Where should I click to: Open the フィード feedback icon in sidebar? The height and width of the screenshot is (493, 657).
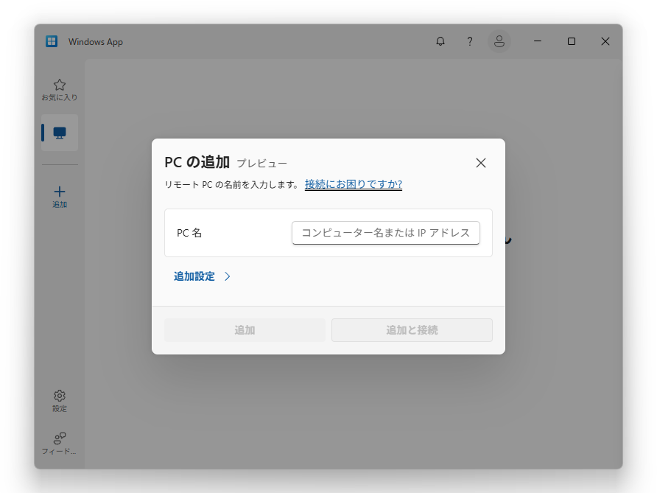(x=60, y=444)
